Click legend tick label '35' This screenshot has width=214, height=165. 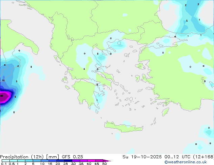coord(81,164)
